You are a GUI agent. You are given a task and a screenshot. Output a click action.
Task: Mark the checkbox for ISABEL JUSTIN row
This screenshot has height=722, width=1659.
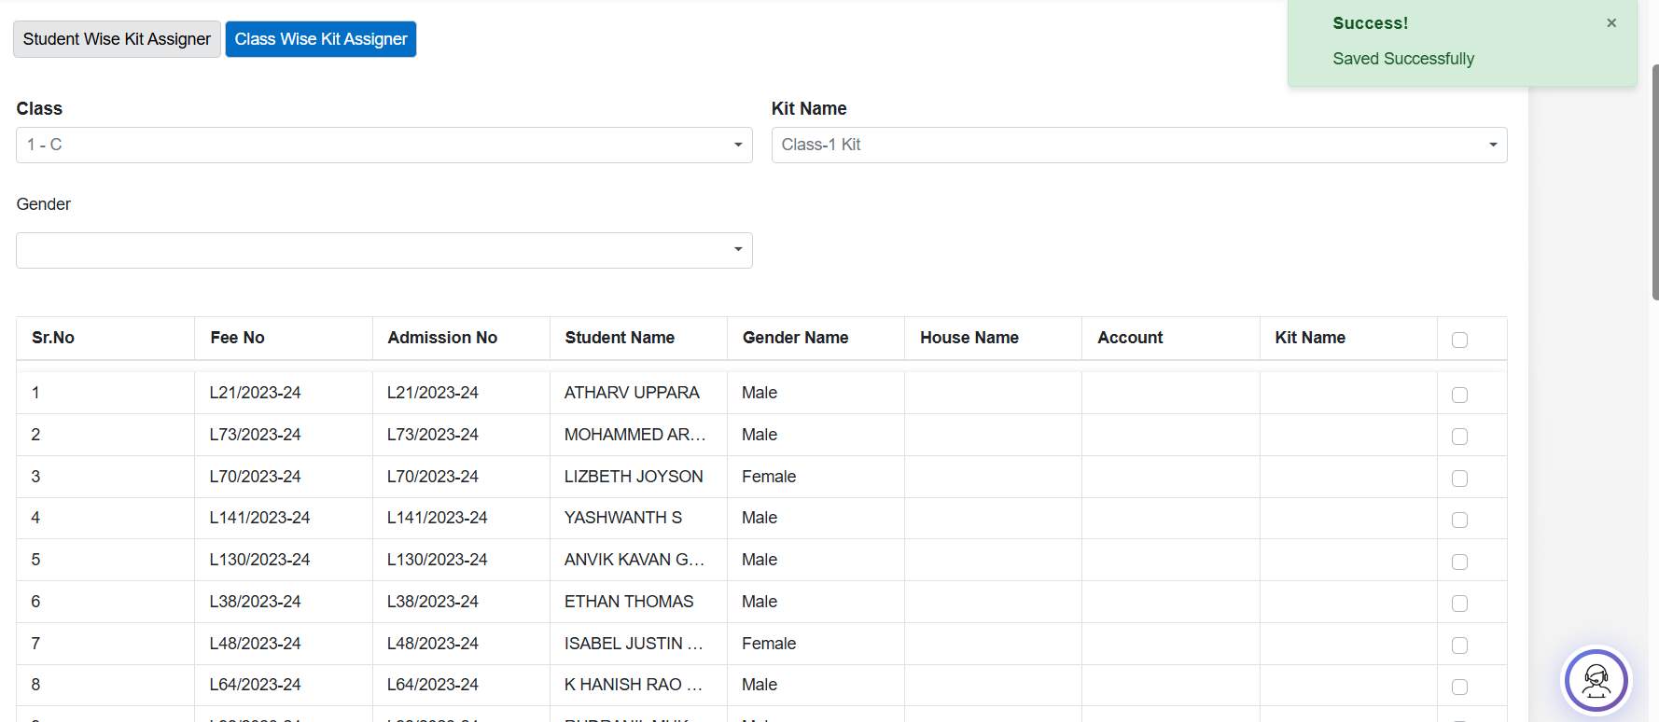point(1459,646)
